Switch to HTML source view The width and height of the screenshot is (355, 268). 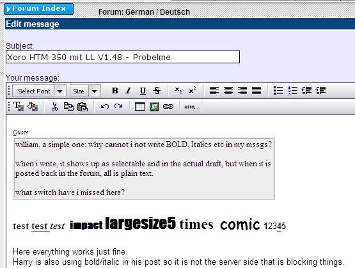[190, 107]
